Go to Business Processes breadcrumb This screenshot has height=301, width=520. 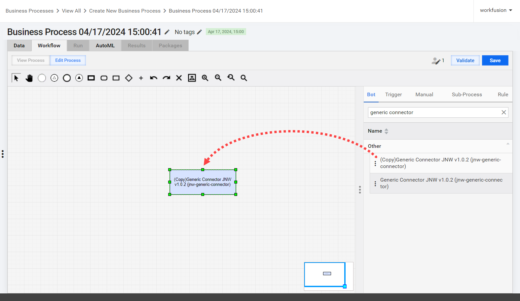click(x=29, y=11)
